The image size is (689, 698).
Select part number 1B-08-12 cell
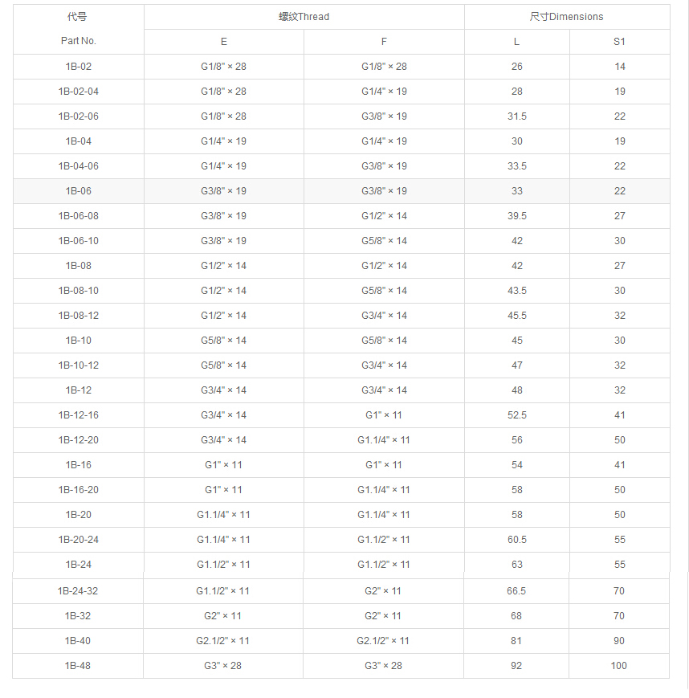click(79, 316)
